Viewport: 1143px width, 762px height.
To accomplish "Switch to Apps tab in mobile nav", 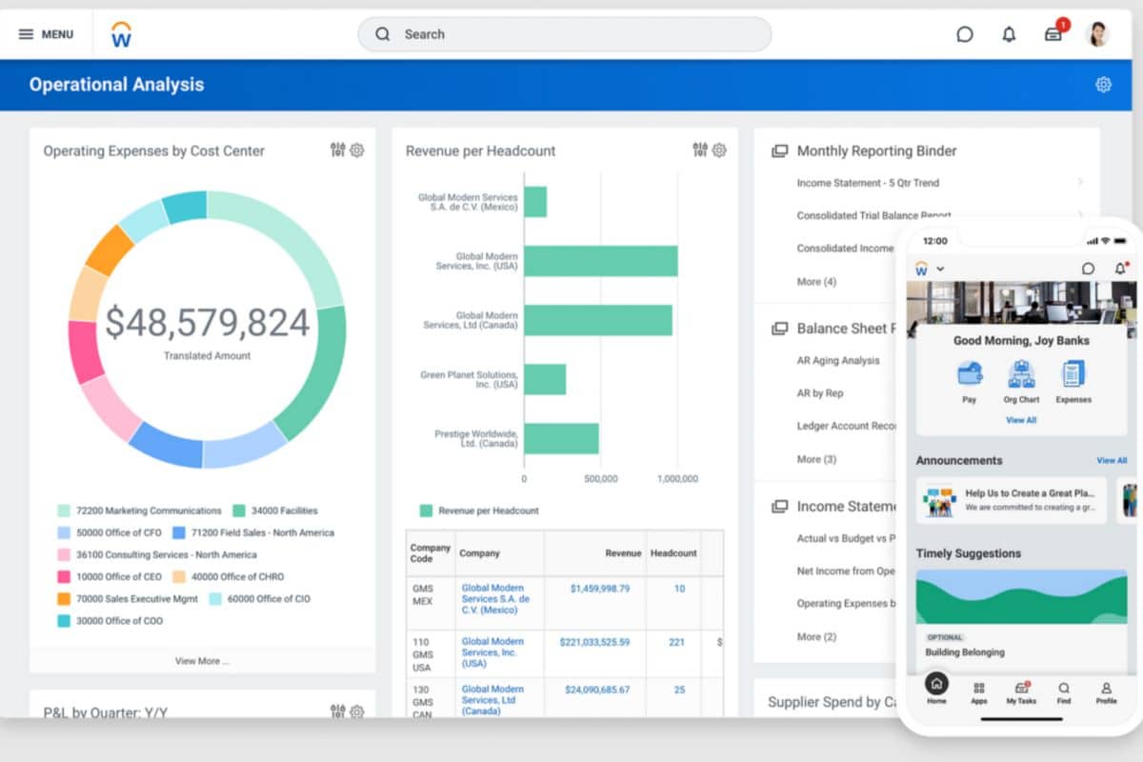I will [978, 692].
